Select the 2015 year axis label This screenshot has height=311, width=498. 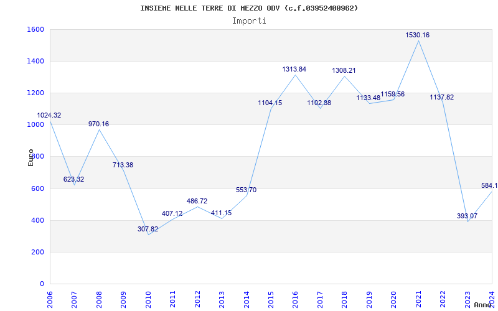click(x=271, y=299)
